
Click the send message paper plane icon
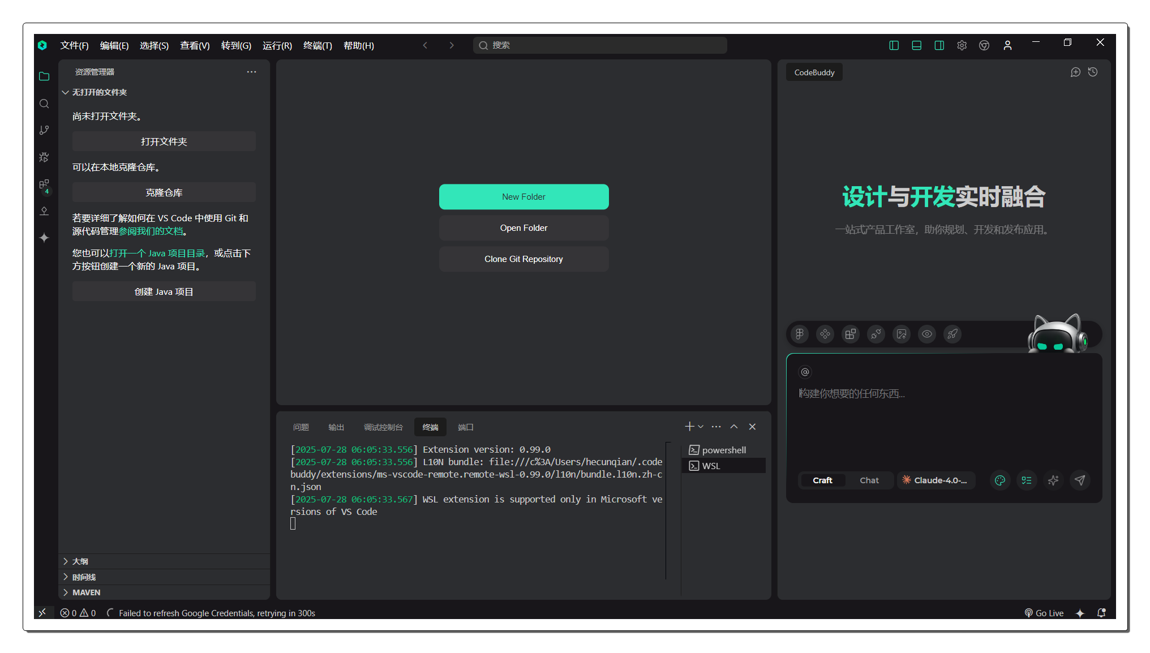click(1080, 480)
